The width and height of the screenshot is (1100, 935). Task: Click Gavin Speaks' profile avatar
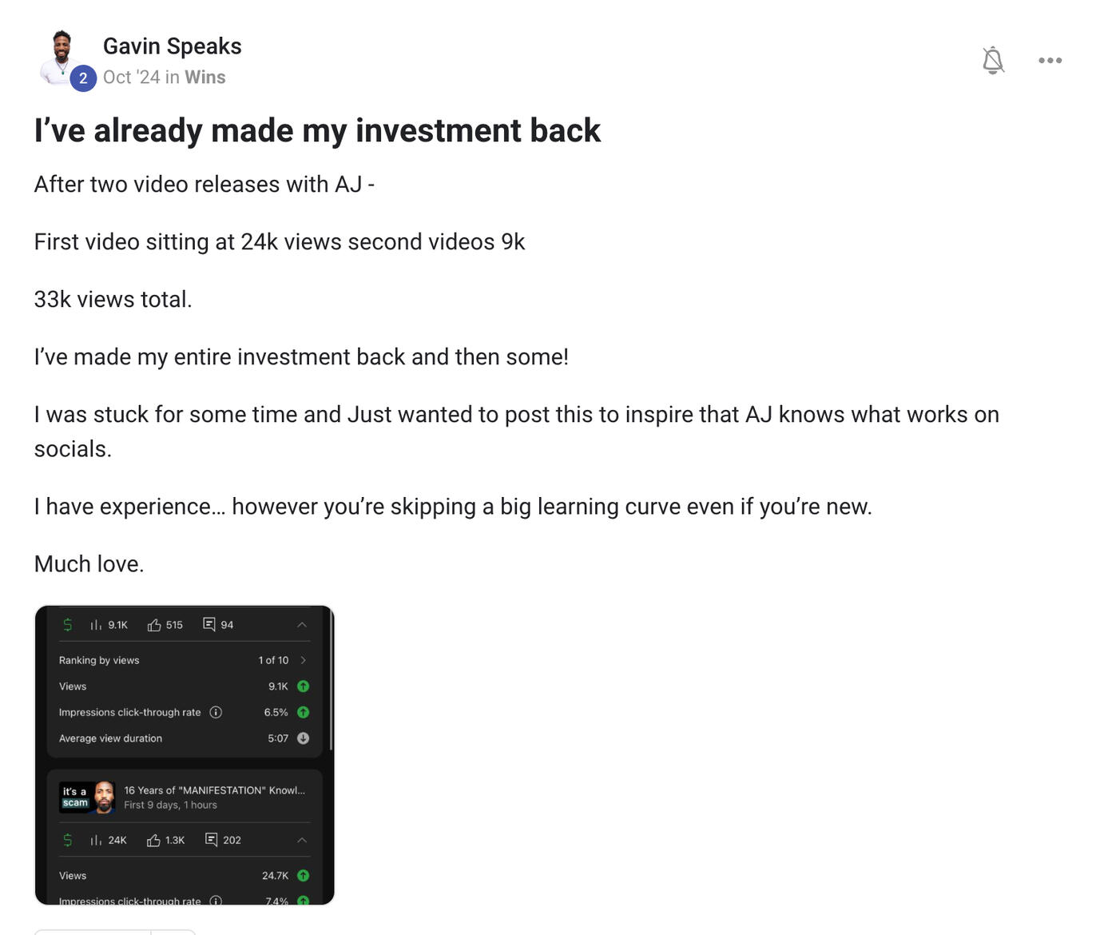tap(61, 54)
